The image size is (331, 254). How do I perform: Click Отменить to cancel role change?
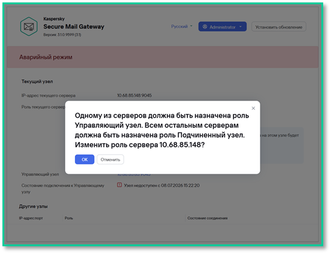[x=110, y=160]
